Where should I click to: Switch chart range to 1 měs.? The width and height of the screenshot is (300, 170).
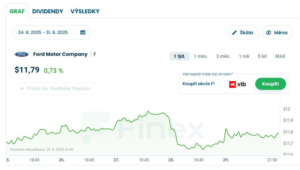point(201,56)
